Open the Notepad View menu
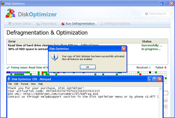The image size is (175, 118). point(33,84)
